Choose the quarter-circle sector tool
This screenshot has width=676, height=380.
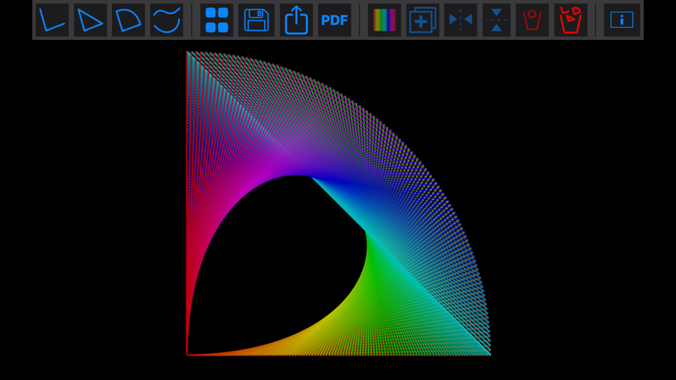(x=129, y=20)
